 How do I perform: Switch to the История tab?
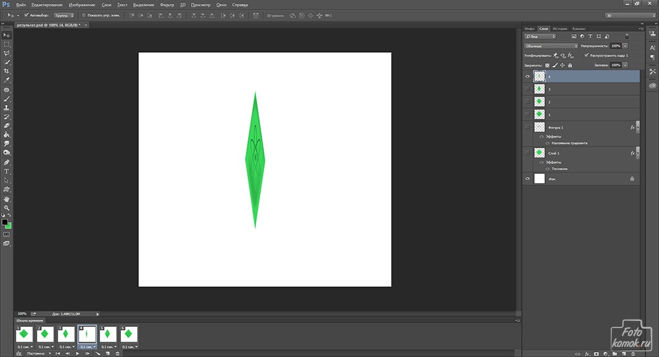[x=560, y=28]
